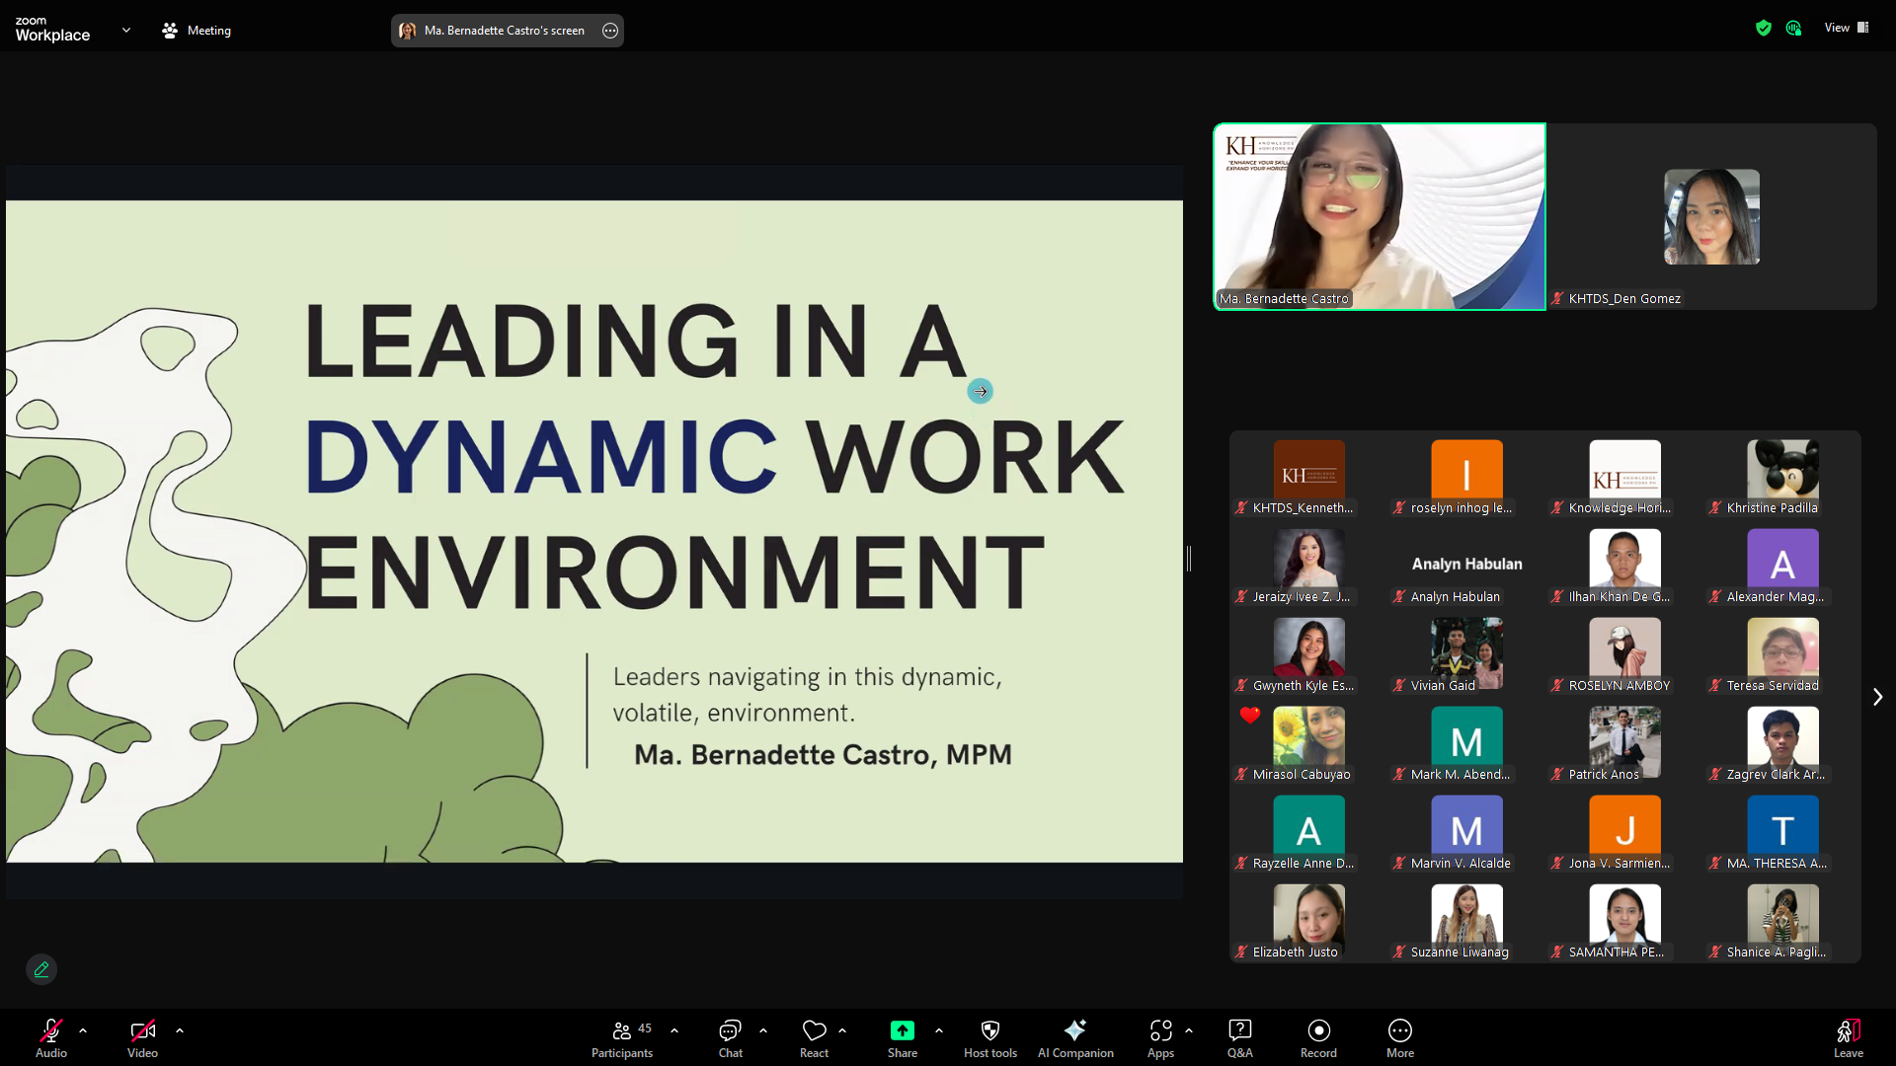
Task: Expand video options caret
Action: [180, 1030]
